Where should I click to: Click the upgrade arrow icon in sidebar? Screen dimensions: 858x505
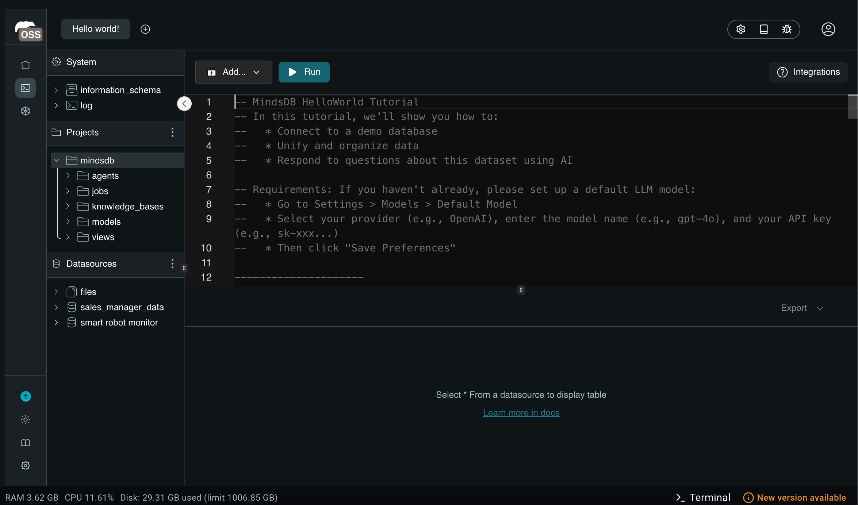point(25,396)
